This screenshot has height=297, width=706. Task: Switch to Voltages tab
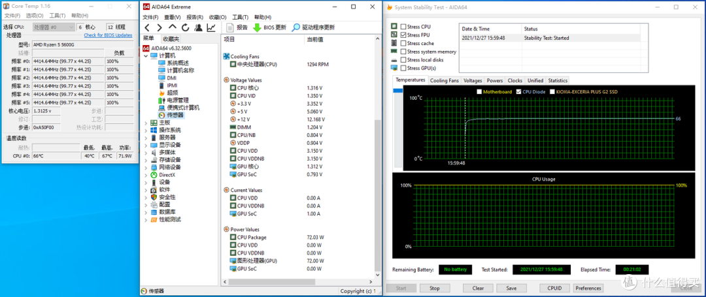pos(473,81)
